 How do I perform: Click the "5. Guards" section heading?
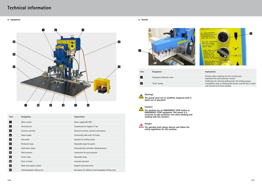coord(143,20)
